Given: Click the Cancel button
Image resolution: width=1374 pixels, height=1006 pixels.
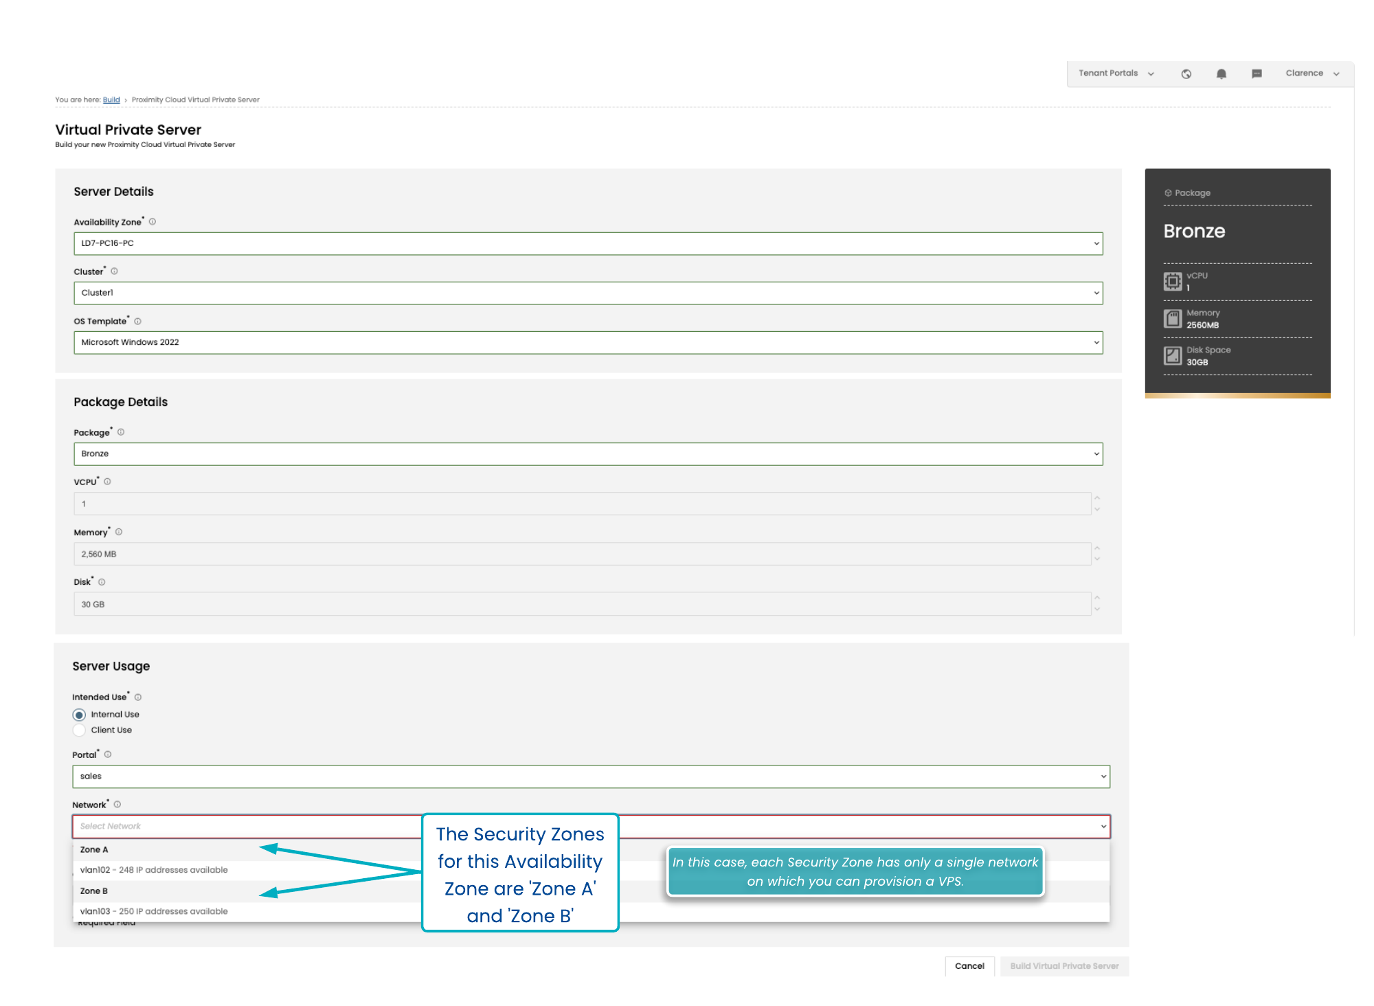Looking at the screenshot, I should (x=969, y=966).
